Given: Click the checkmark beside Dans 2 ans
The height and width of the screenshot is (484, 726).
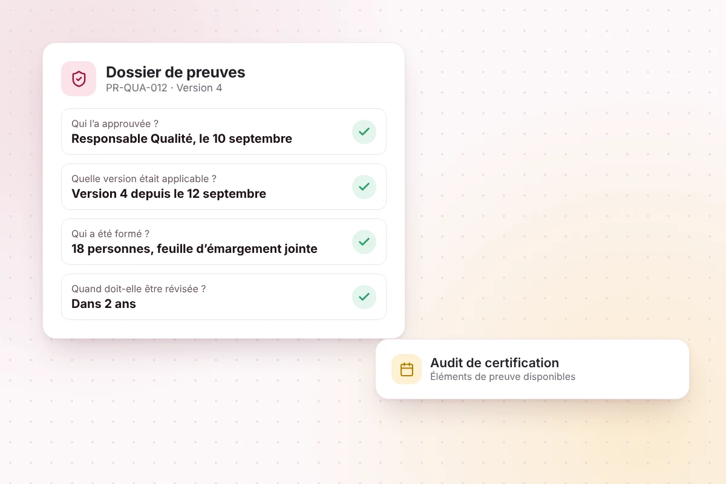Looking at the screenshot, I should coord(364,297).
